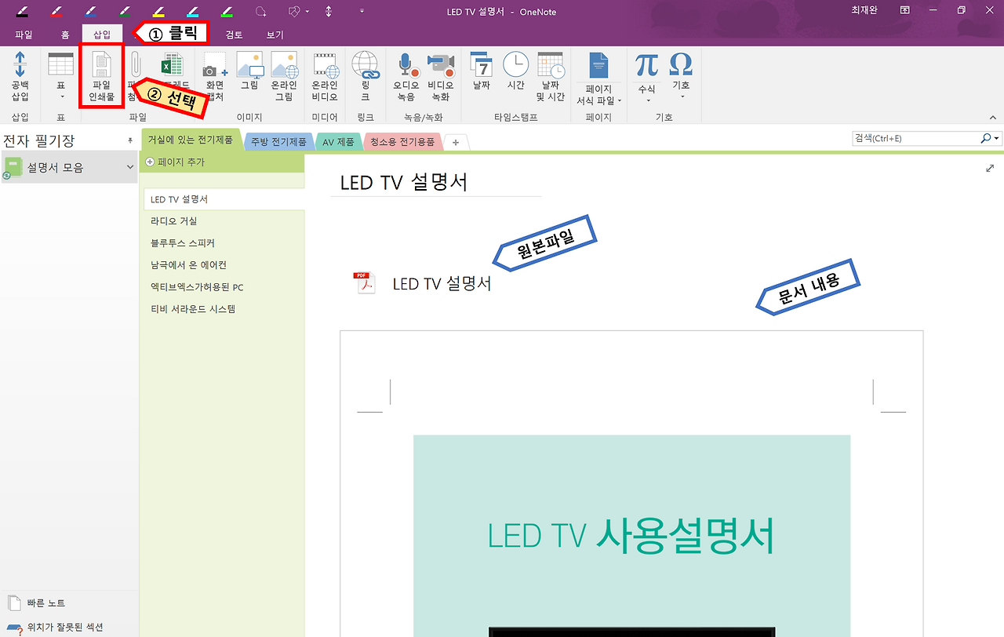Open the 보기 ribbon tab
The width and height of the screenshot is (1004, 637).
(275, 35)
